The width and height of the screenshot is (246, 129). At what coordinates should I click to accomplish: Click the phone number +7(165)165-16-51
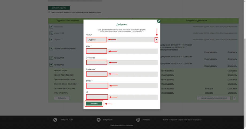tap(66, 120)
